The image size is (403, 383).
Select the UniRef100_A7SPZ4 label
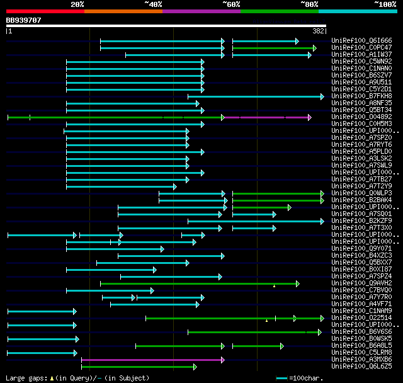point(361,277)
